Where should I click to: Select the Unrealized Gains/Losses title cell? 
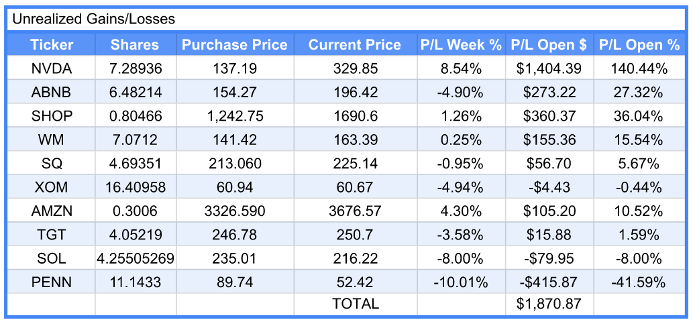click(x=94, y=19)
